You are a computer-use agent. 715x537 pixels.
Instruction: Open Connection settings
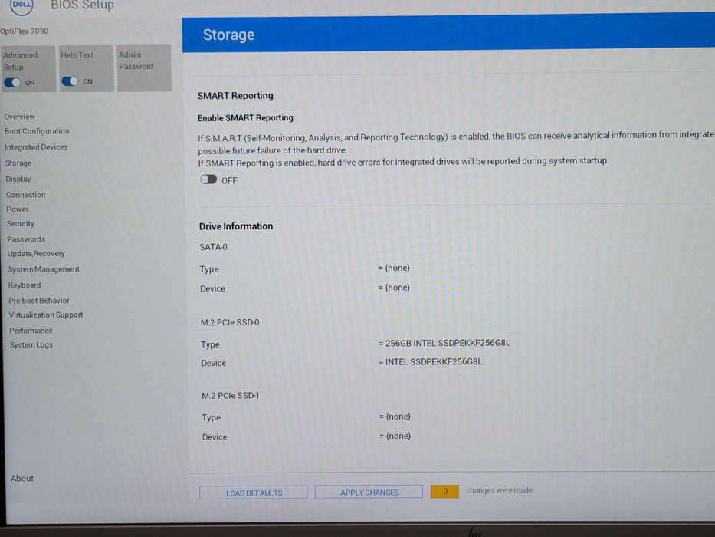click(x=25, y=195)
